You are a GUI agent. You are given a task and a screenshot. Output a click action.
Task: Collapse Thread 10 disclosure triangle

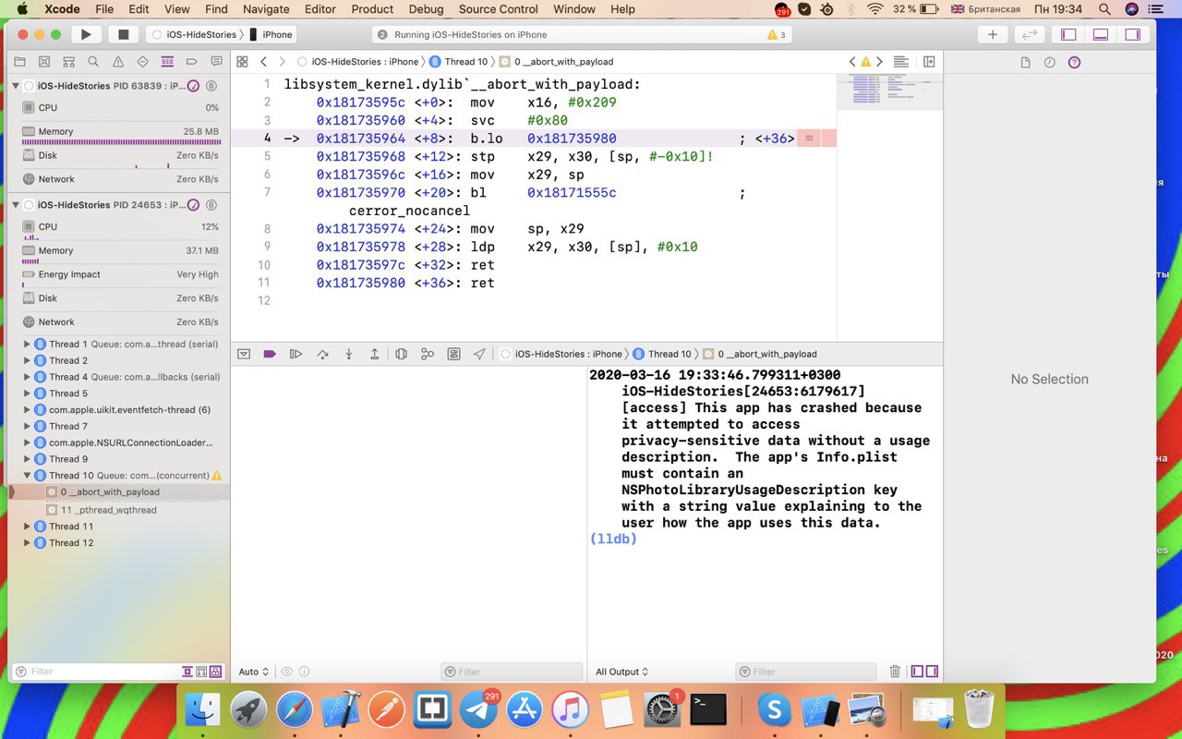28,476
